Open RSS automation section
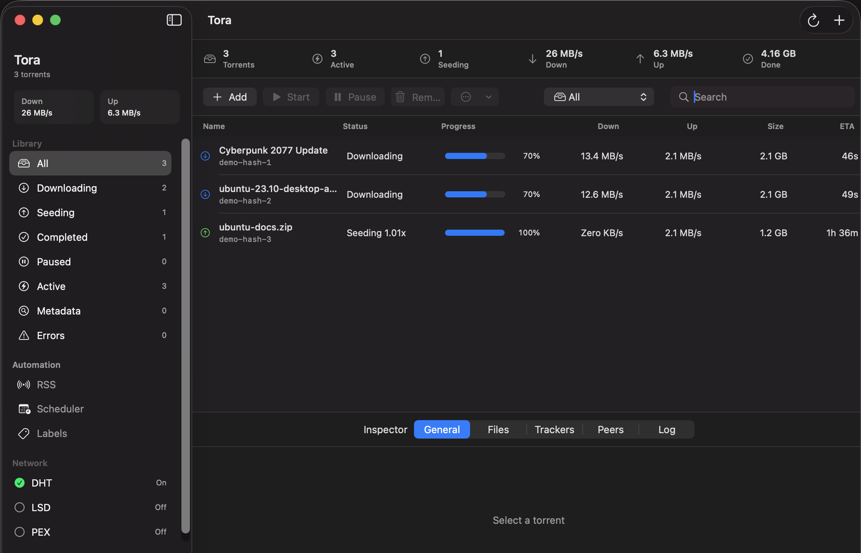The image size is (861, 553). pyautogui.click(x=90, y=384)
